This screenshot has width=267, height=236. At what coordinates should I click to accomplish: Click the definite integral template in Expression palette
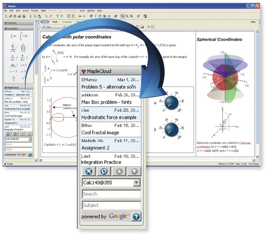point(22,37)
